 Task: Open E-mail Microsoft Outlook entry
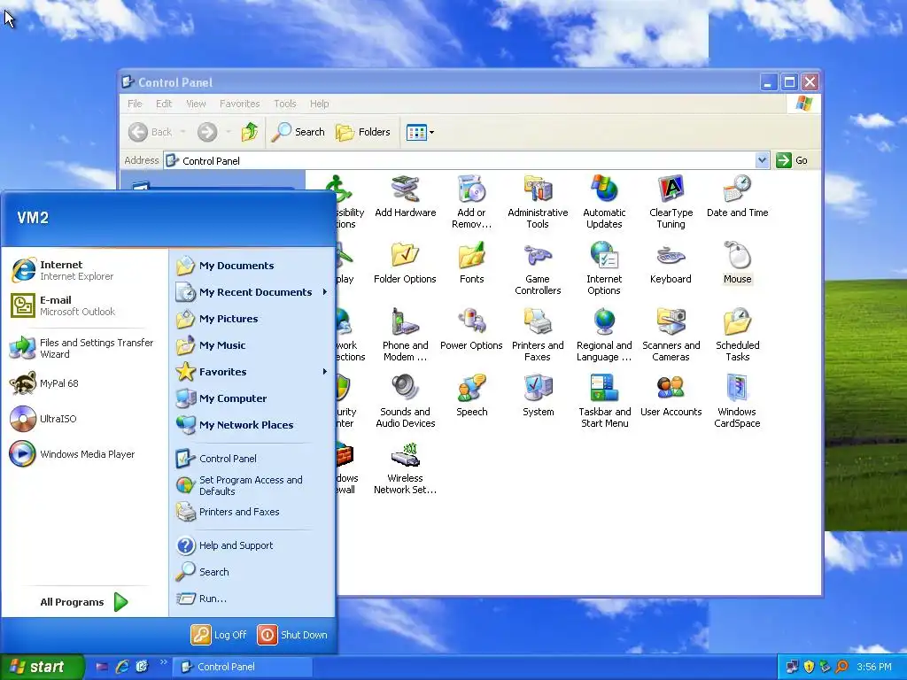click(x=84, y=305)
